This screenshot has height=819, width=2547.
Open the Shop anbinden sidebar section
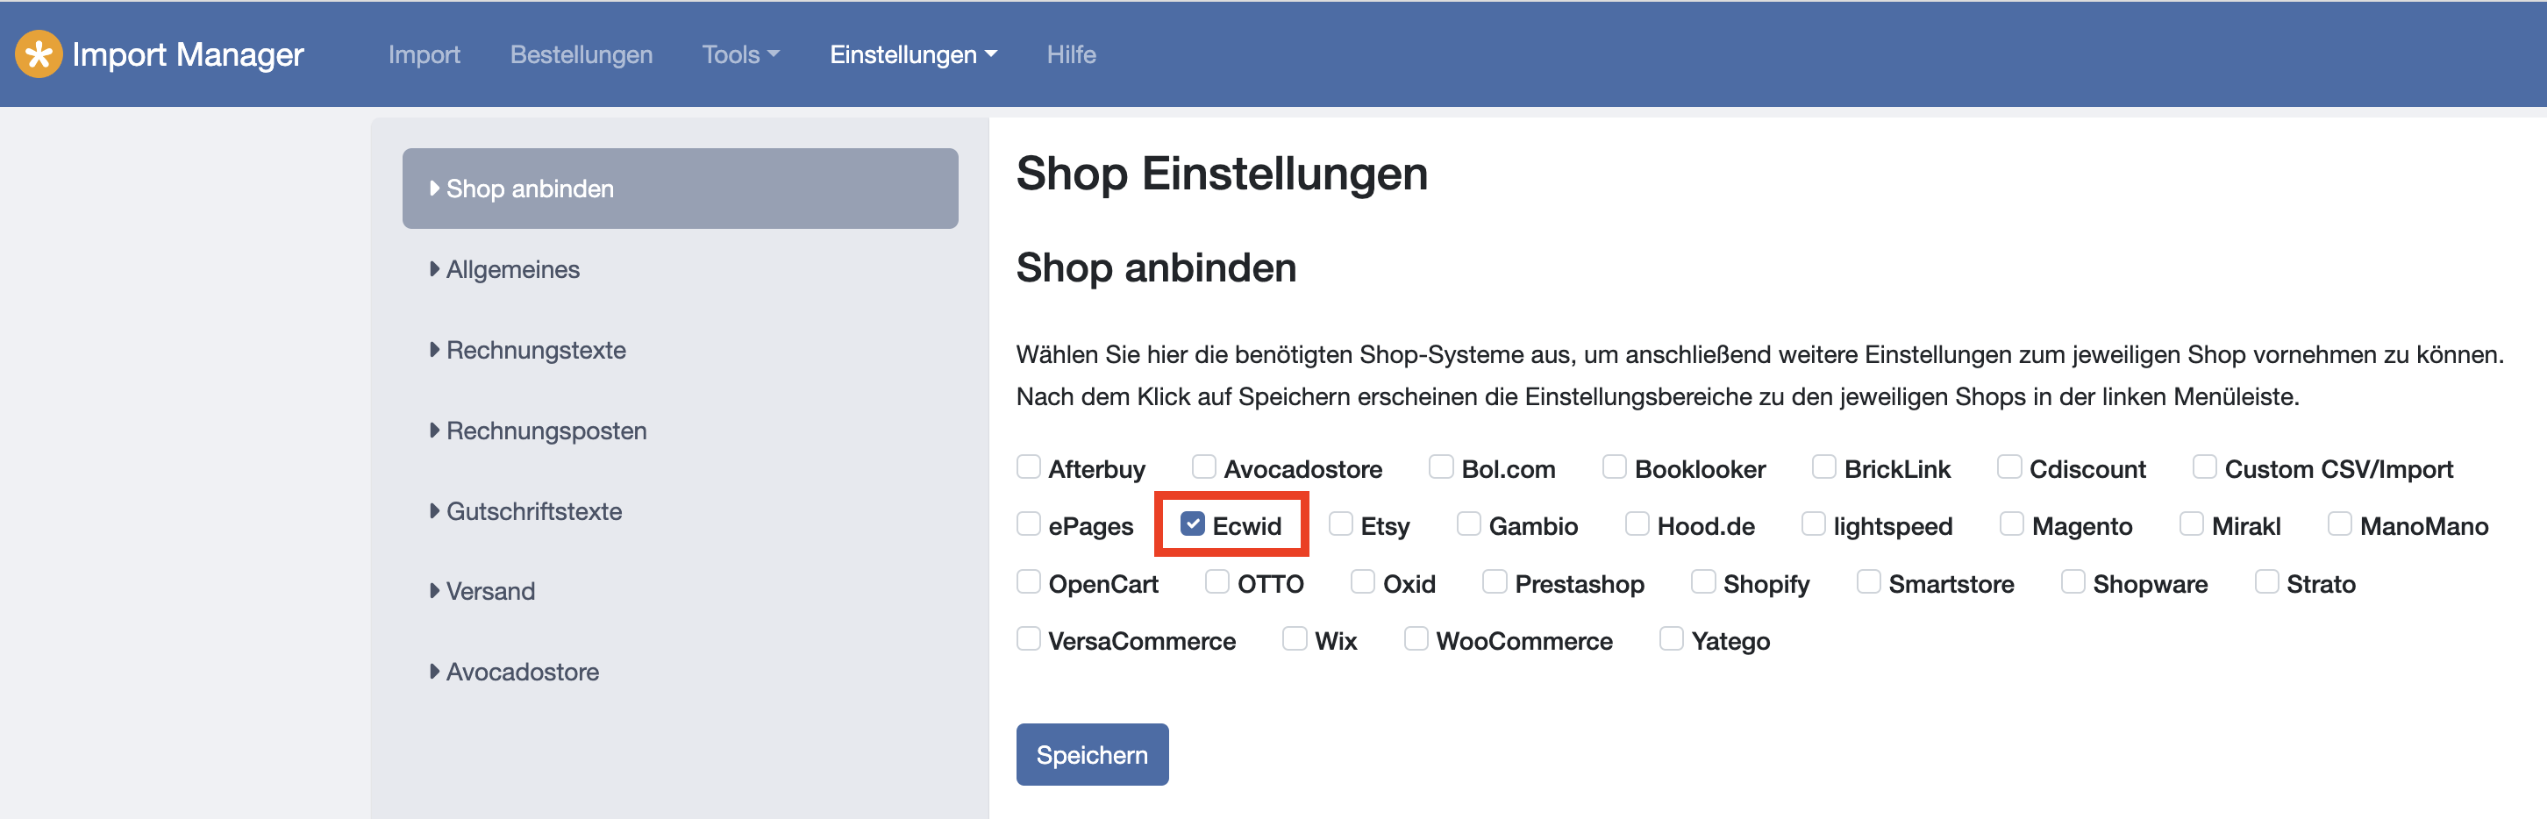[x=681, y=189]
